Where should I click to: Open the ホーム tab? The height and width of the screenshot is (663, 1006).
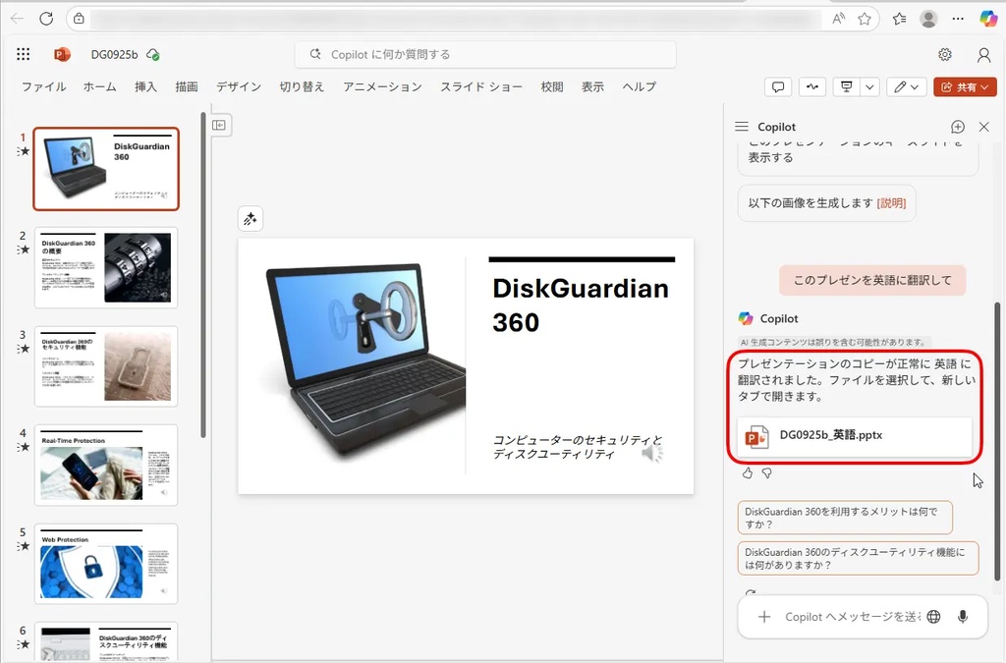click(x=100, y=86)
